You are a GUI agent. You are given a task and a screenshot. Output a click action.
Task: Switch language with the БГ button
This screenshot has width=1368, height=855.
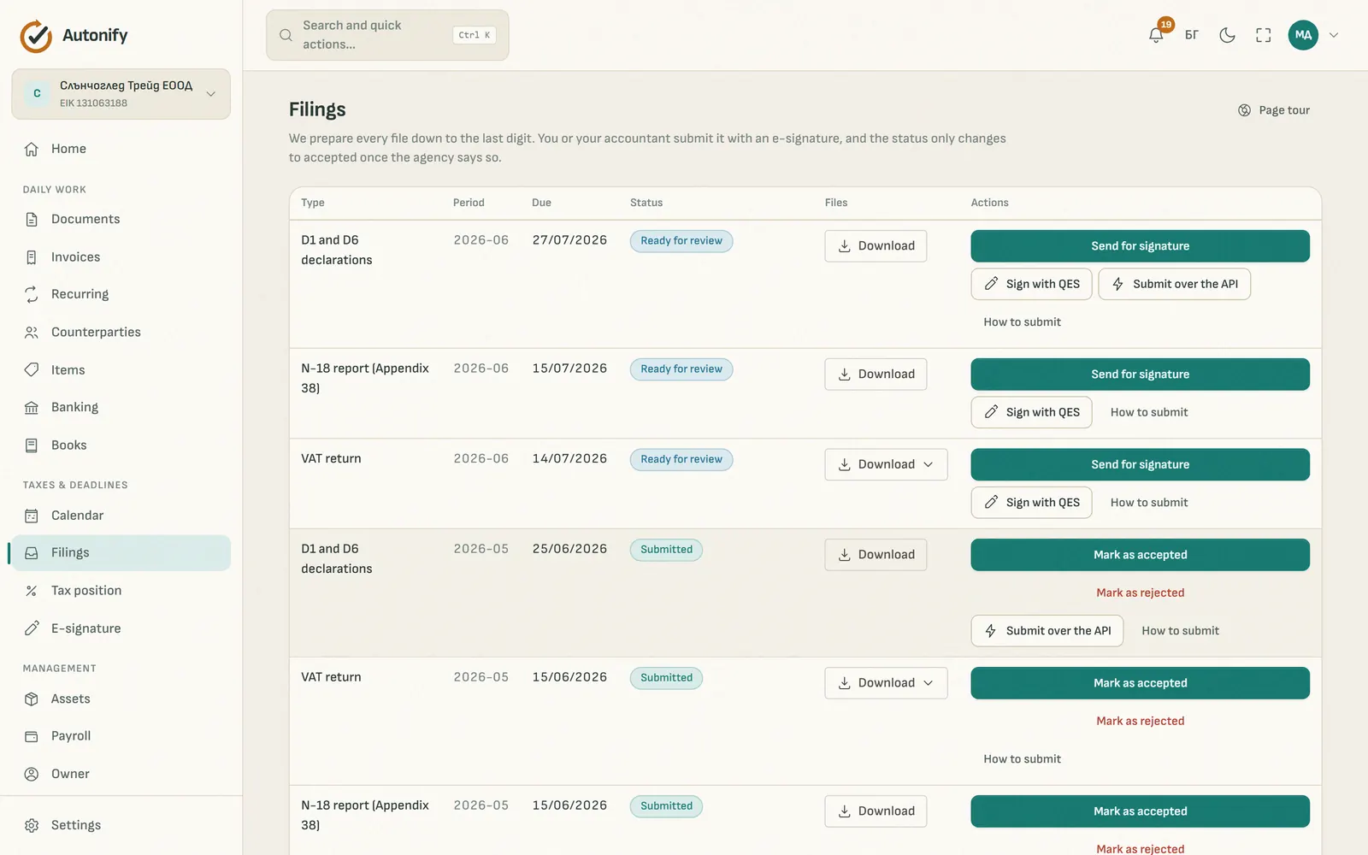1192,35
